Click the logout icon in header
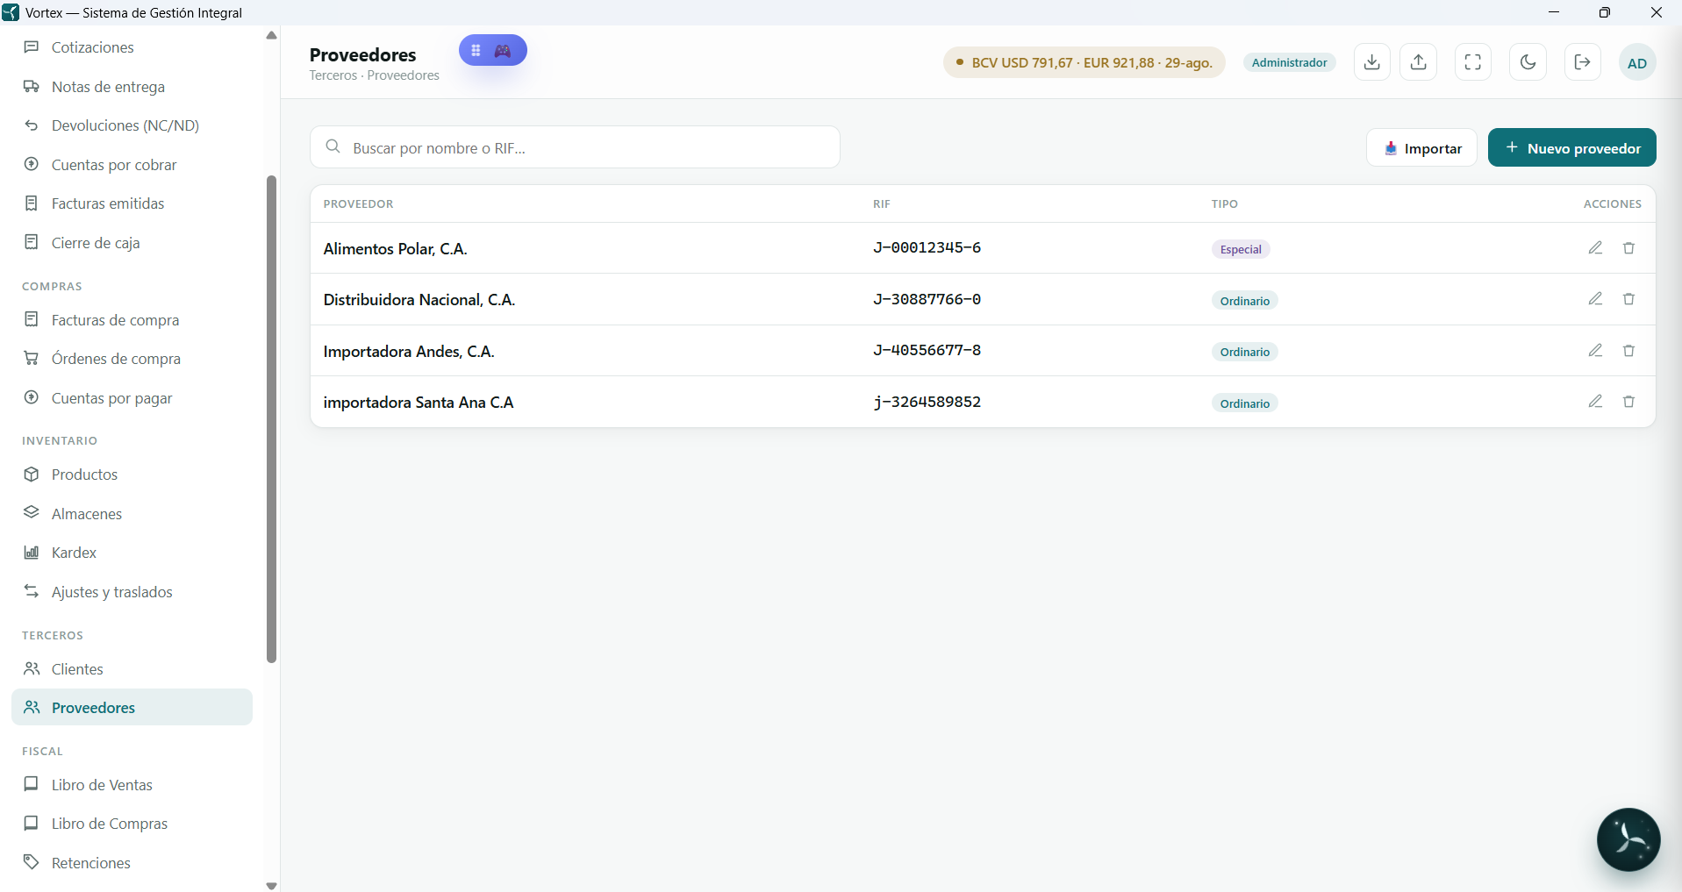The width and height of the screenshot is (1682, 892). click(x=1583, y=62)
